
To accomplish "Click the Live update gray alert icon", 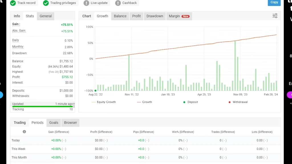I will click(86, 3).
